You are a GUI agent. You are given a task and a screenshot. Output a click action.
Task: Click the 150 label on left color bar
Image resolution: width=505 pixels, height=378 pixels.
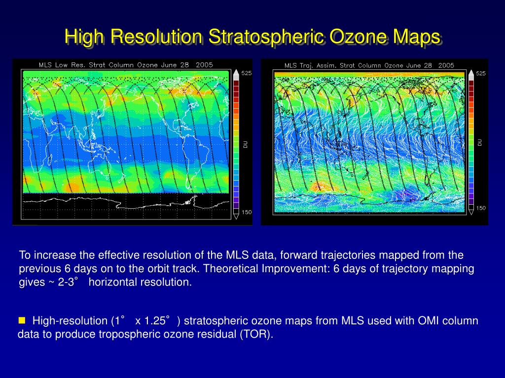(x=247, y=212)
